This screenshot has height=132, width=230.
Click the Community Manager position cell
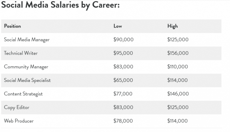(x=26, y=67)
